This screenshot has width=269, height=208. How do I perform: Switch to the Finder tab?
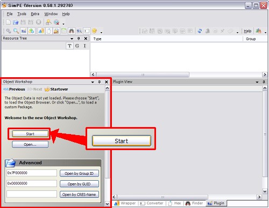194,203
